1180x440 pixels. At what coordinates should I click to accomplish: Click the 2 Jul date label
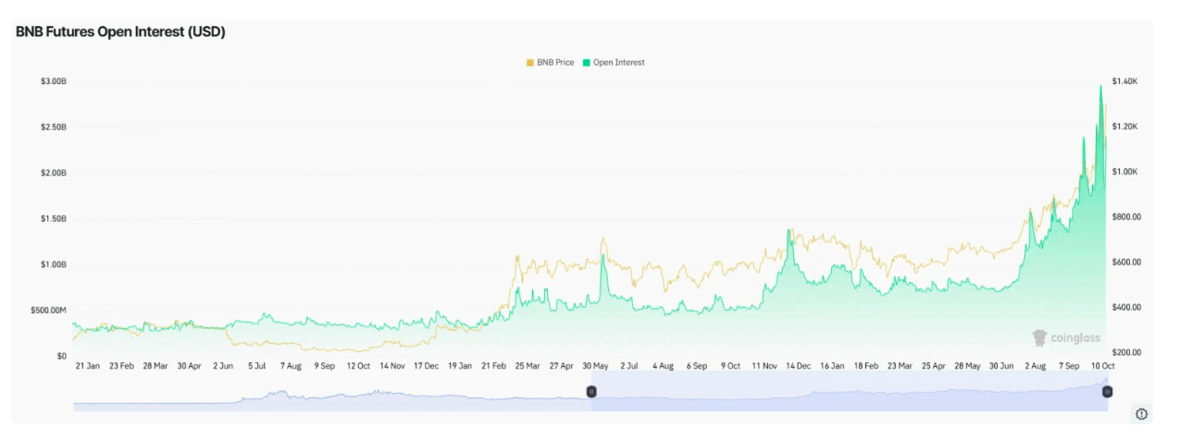[629, 366]
